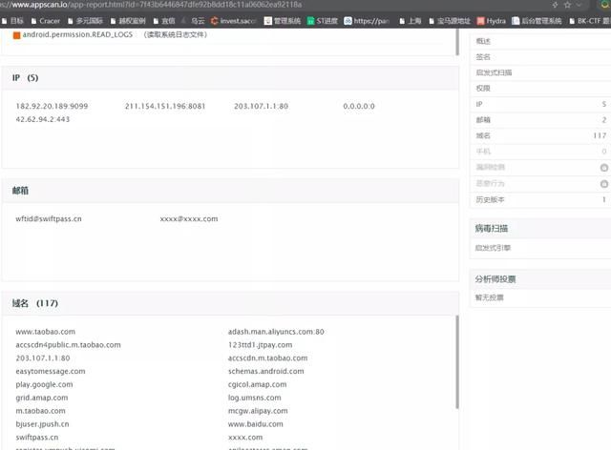Viewport: 611px width, 450px height.
Task: Click the address bar URL
Action: tap(151, 5)
